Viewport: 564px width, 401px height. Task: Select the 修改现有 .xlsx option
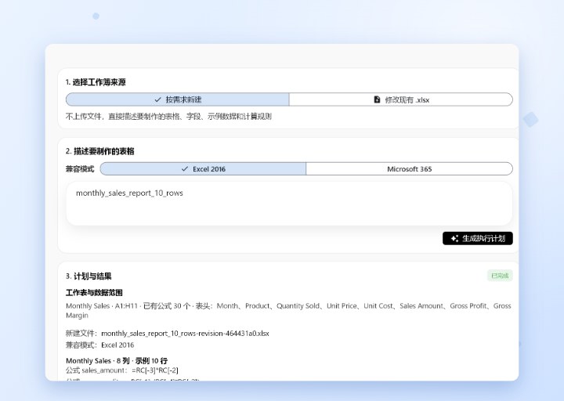(401, 99)
